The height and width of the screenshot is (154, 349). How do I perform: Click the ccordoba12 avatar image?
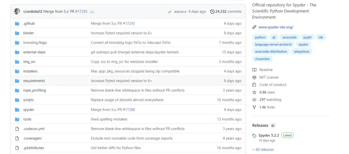click(x=17, y=11)
